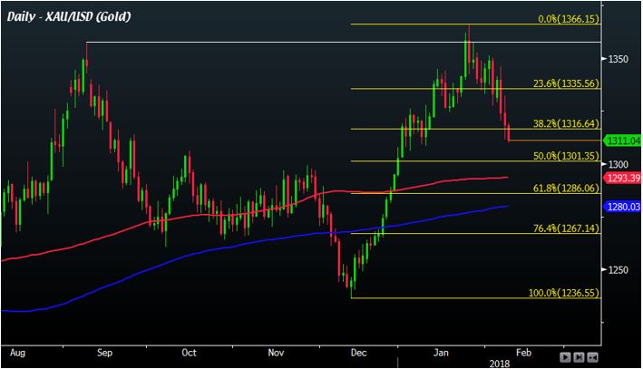Select the 0.0%(1366.15) Fibonacci label

569,19
